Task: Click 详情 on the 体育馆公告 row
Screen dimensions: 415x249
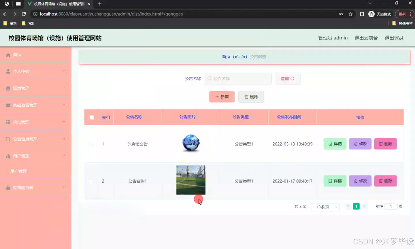Action: 335,144
